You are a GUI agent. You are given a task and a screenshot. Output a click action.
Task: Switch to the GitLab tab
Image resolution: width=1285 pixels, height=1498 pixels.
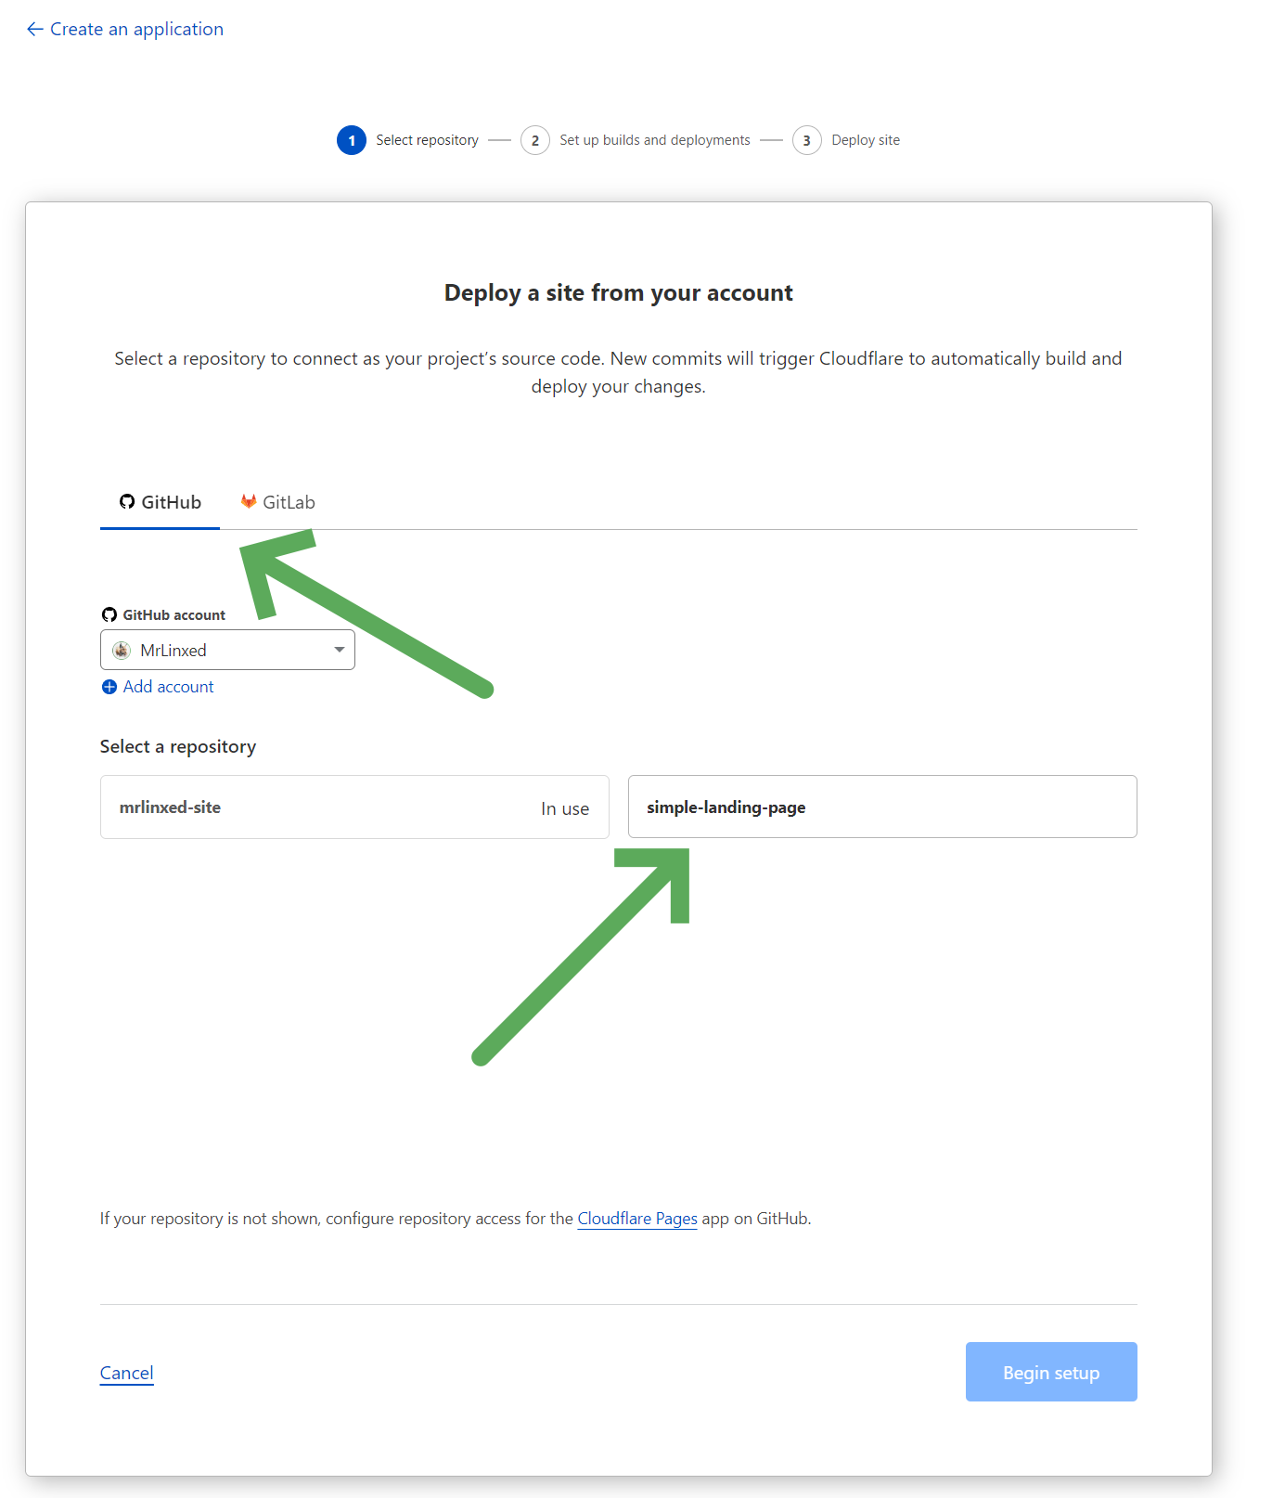[276, 501]
